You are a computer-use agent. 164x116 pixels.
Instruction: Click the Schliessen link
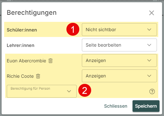pyautogui.click(x=116, y=106)
